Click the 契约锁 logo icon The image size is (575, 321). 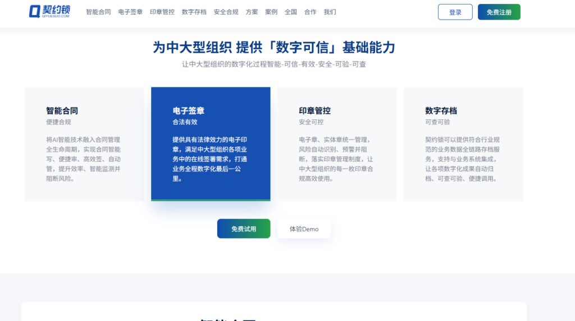click(49, 11)
